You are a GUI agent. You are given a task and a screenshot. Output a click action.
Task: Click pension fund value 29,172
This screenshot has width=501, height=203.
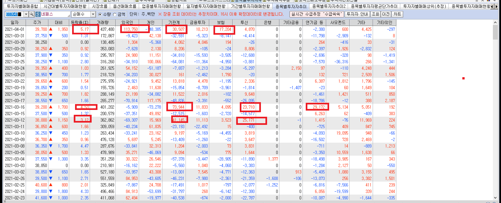coord(318,107)
